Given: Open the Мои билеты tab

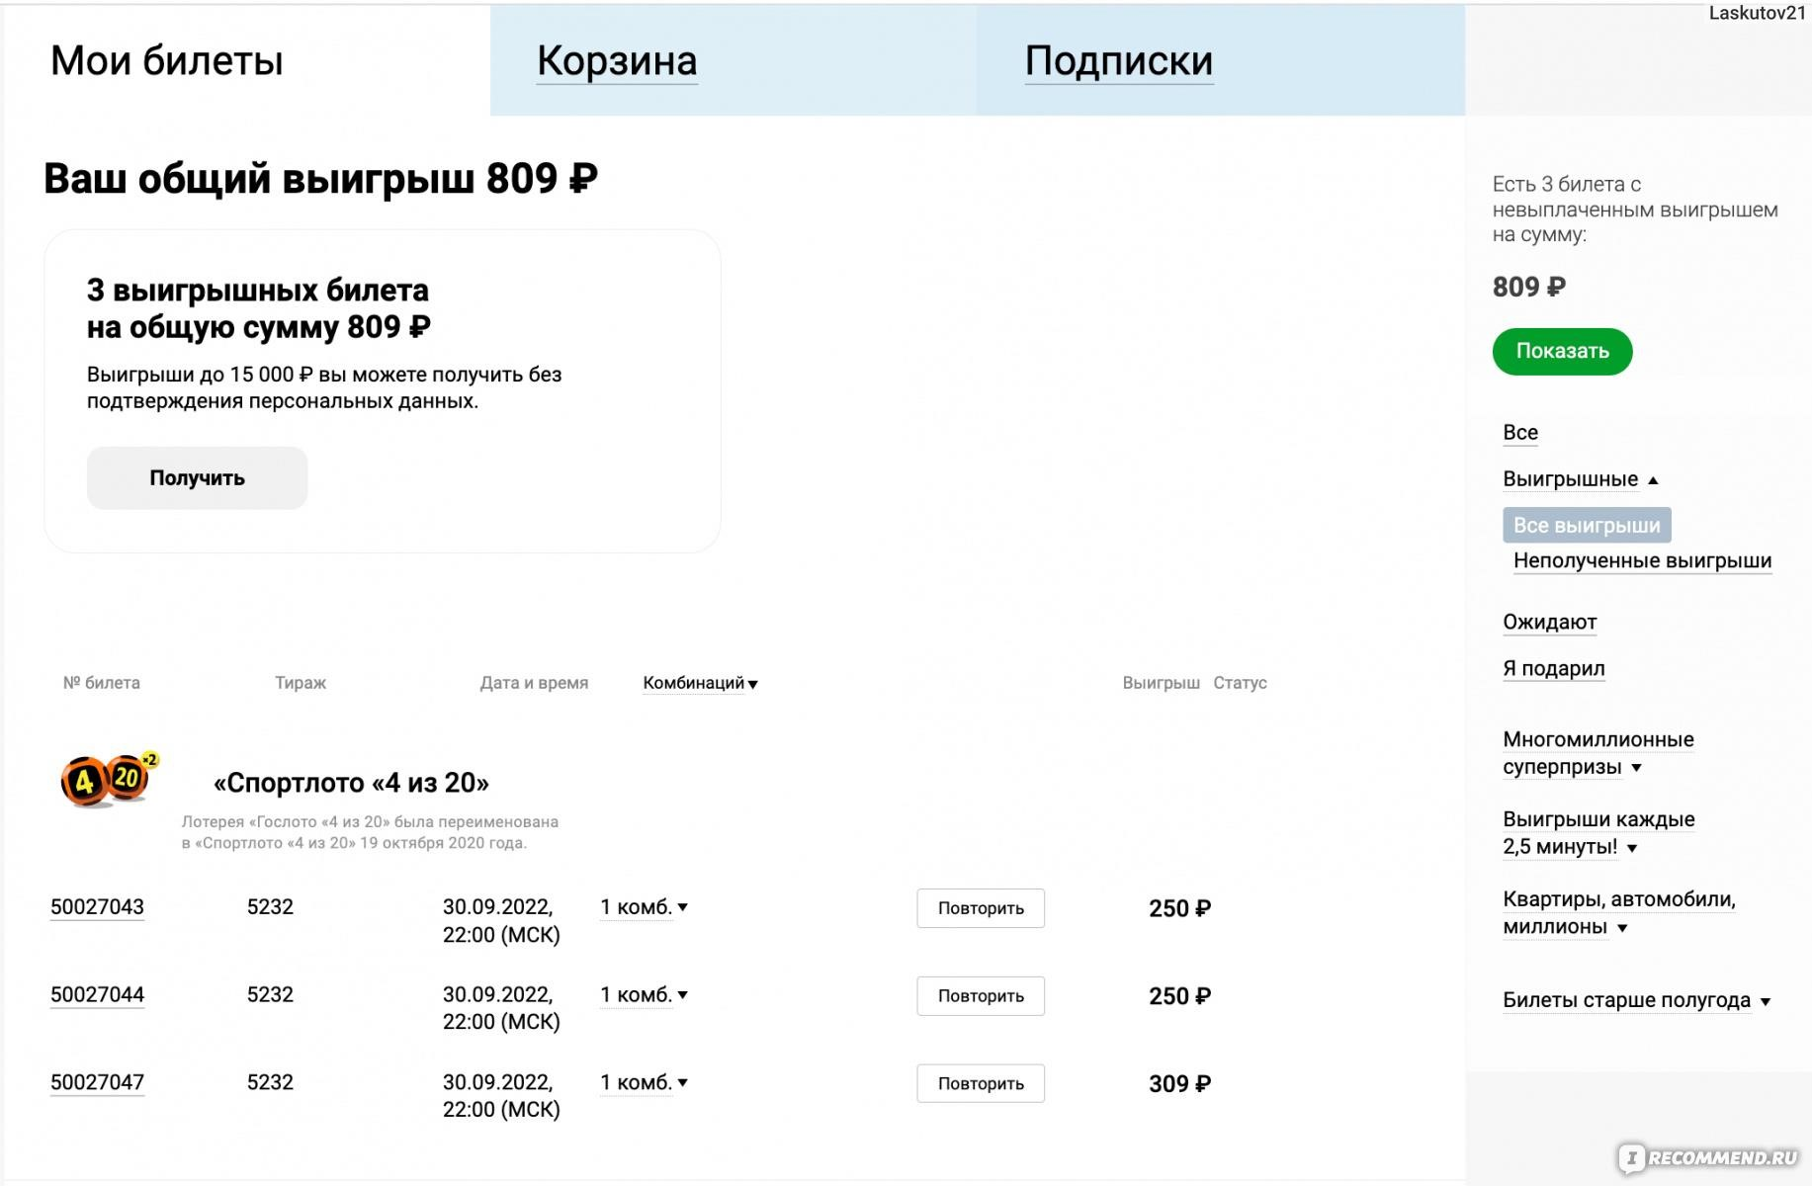Looking at the screenshot, I should (x=167, y=60).
